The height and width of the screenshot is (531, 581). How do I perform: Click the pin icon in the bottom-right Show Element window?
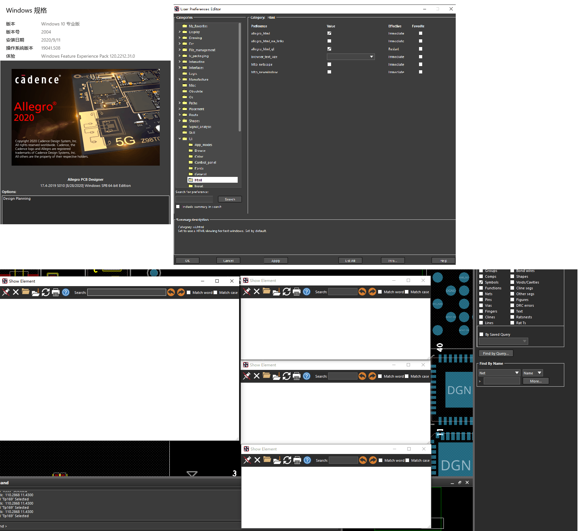point(247,460)
